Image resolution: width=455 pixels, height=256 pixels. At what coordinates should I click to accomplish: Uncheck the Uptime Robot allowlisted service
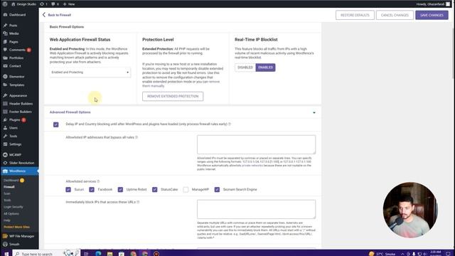click(x=120, y=190)
